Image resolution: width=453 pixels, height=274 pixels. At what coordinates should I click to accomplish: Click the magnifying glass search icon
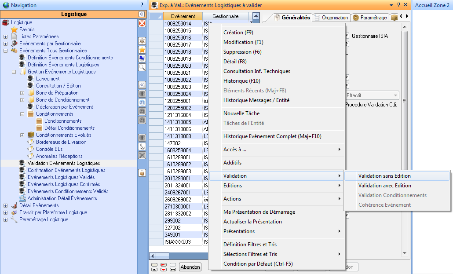(142, 67)
